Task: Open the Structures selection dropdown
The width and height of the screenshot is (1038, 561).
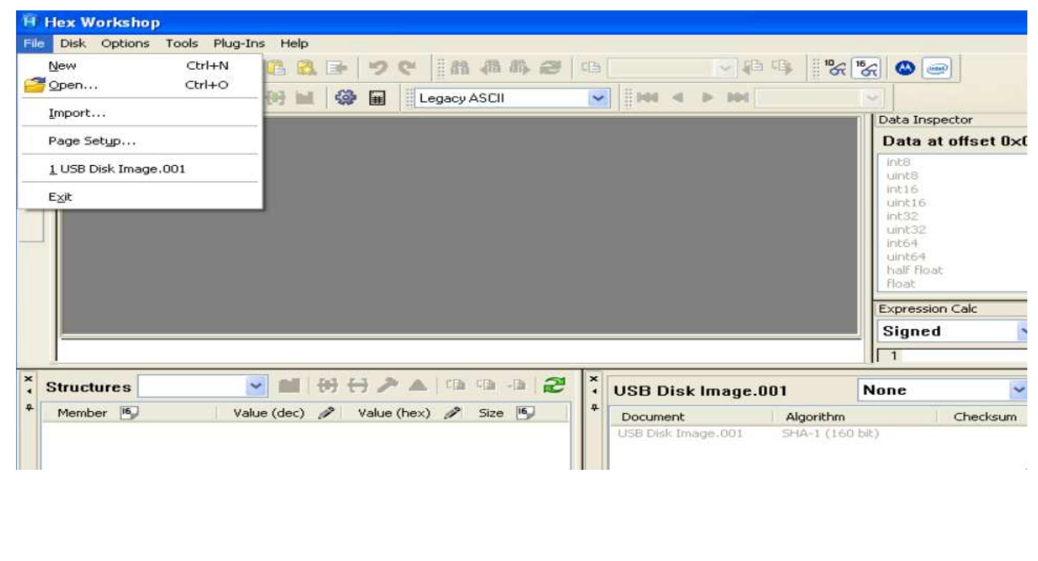Action: point(256,386)
